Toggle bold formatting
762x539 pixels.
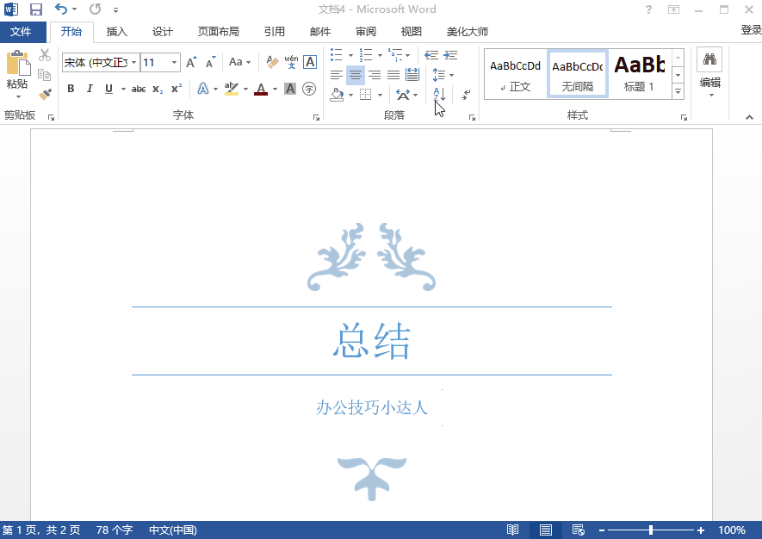pos(71,88)
